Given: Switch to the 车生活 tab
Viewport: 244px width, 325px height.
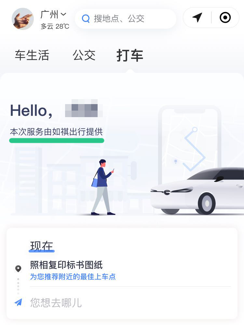Looking at the screenshot, I should pyautogui.click(x=32, y=55).
